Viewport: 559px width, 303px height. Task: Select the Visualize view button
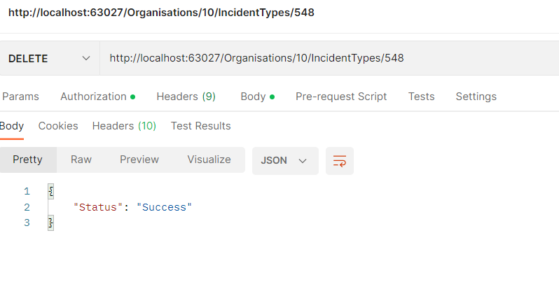click(x=209, y=160)
